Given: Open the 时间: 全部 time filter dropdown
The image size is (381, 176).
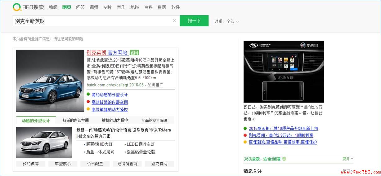Looking at the screenshot, I should [226, 21].
